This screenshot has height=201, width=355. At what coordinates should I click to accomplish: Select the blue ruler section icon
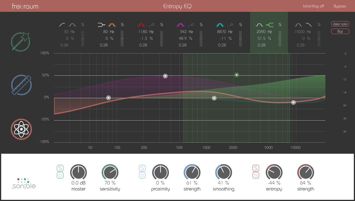[21, 85]
